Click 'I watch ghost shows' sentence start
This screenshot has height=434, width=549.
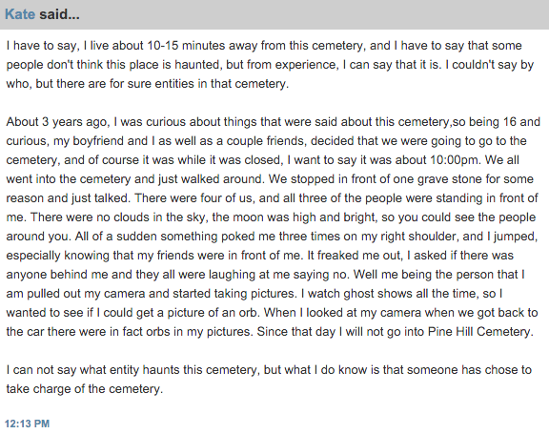(x=355, y=294)
